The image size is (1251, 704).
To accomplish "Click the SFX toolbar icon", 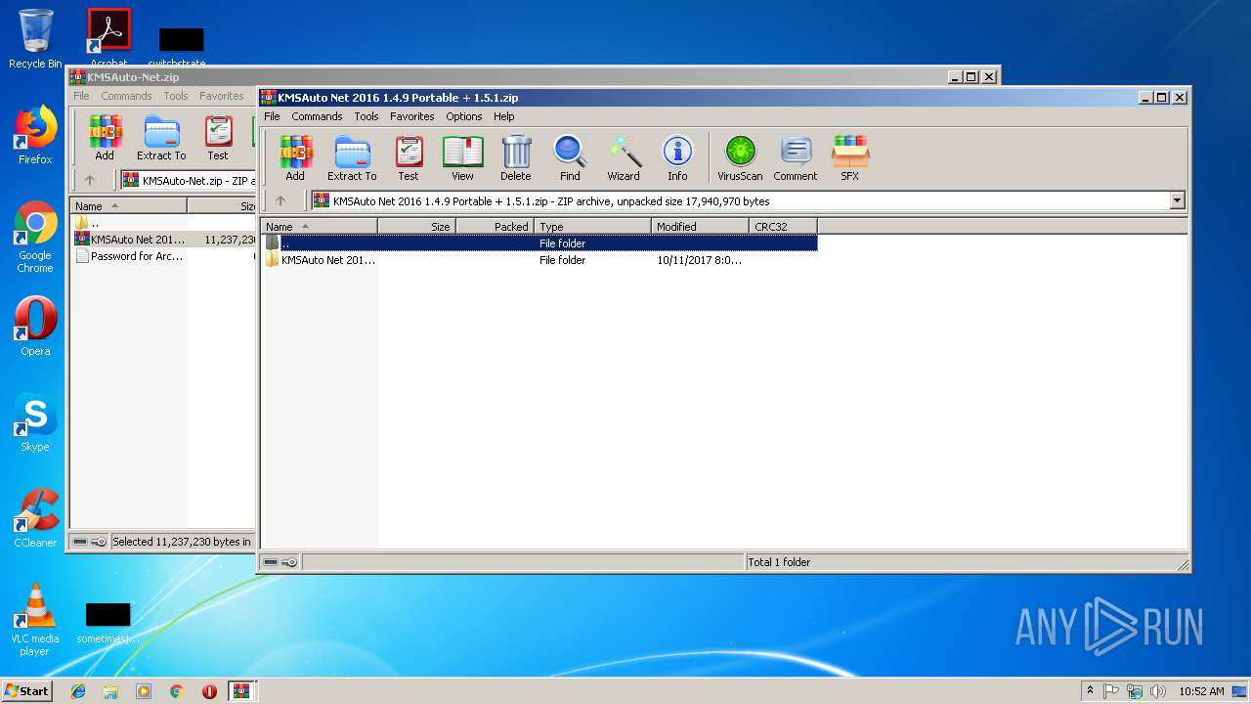I will [850, 158].
